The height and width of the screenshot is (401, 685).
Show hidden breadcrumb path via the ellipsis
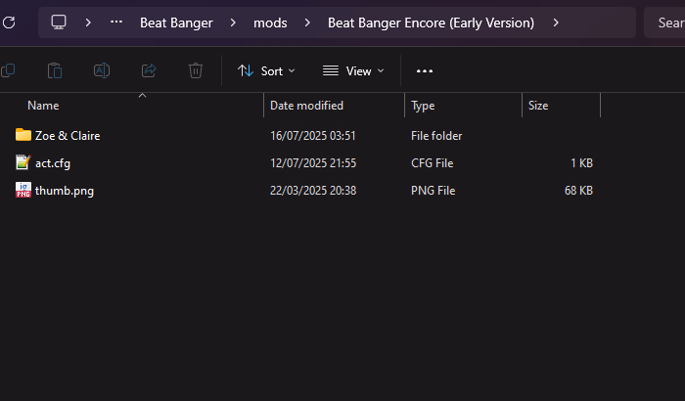pyautogui.click(x=116, y=22)
